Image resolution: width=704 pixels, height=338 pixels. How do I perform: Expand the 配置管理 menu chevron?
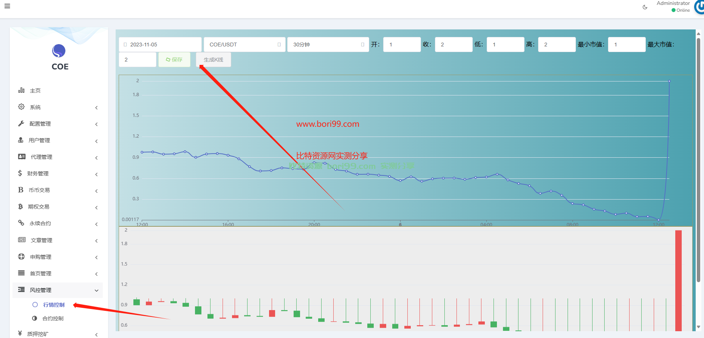tap(97, 124)
